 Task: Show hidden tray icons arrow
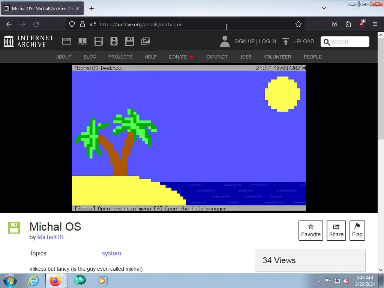(319, 281)
